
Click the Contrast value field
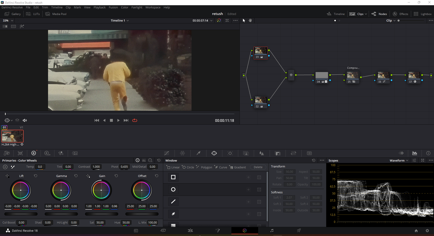96,167
